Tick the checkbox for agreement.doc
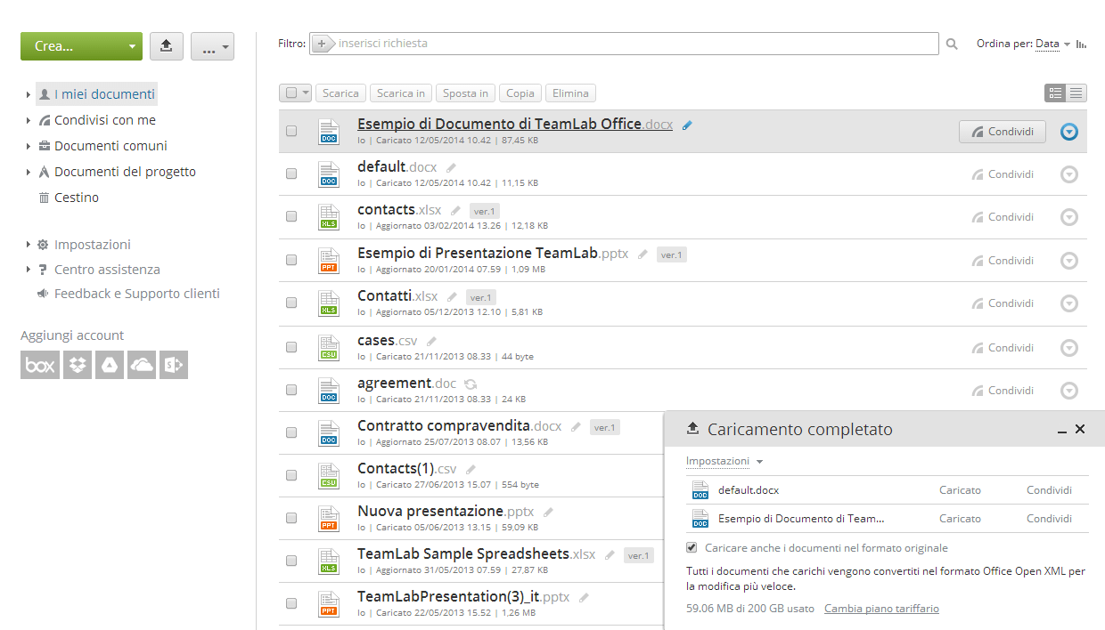Viewport: 1105px width, 630px height. tap(291, 390)
